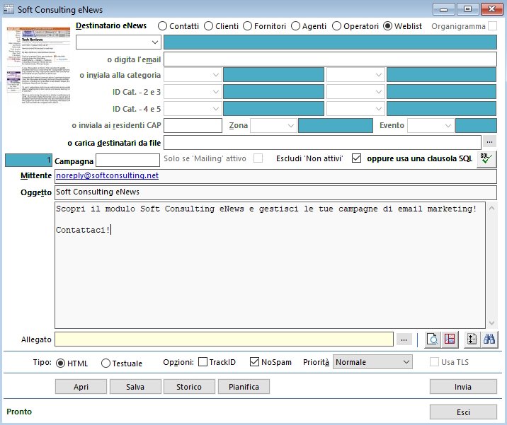This screenshot has width=507, height=425.
Task: Click the Mittente label
Action: [36, 175]
